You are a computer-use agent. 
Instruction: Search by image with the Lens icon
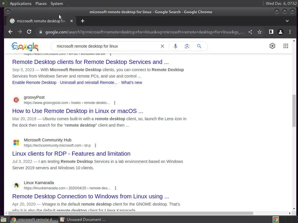coord(187,46)
